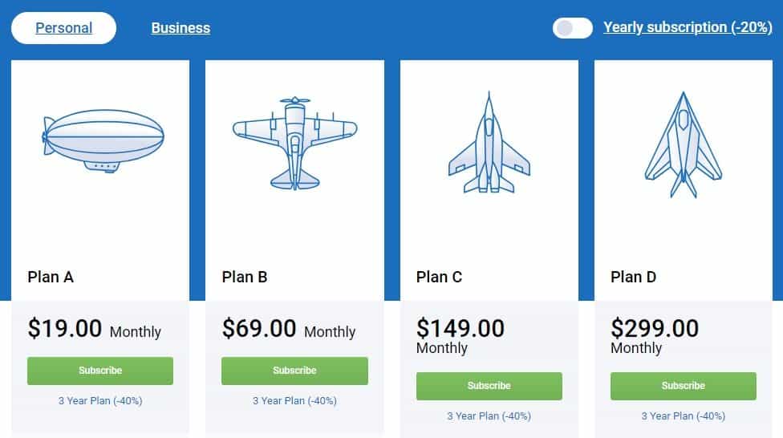Select the Plan B title
Image resolution: width=783 pixels, height=438 pixels.
pos(245,277)
